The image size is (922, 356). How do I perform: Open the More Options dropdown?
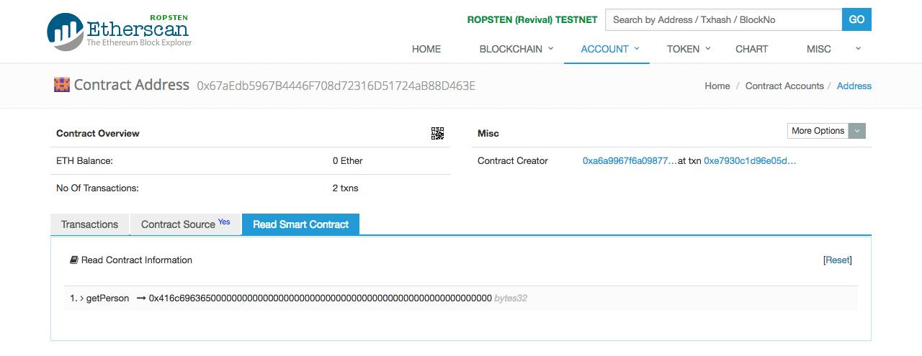826,131
